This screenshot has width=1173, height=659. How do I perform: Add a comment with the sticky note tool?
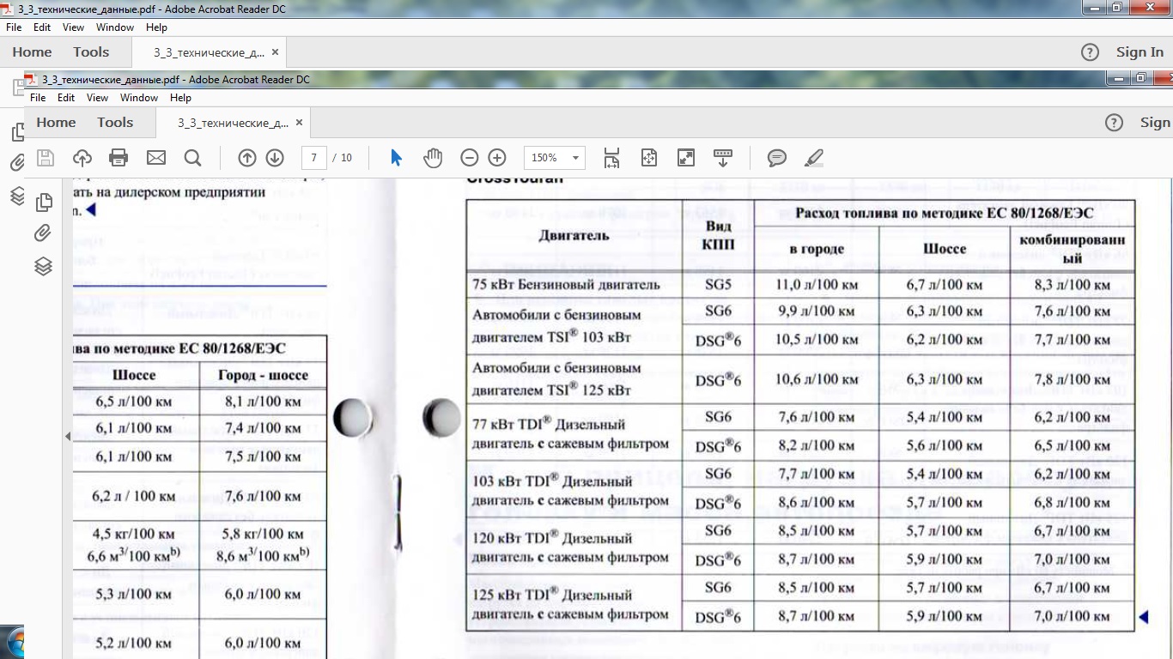[777, 158]
